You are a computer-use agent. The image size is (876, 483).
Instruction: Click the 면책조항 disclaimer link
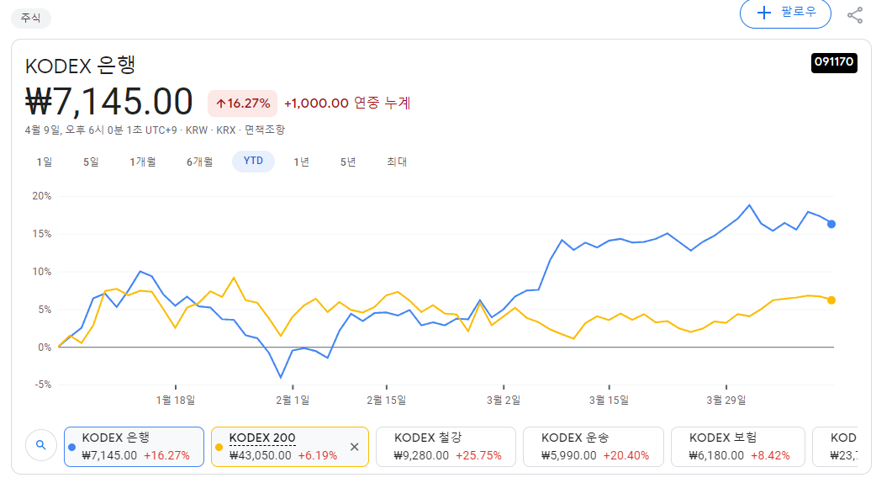click(264, 130)
